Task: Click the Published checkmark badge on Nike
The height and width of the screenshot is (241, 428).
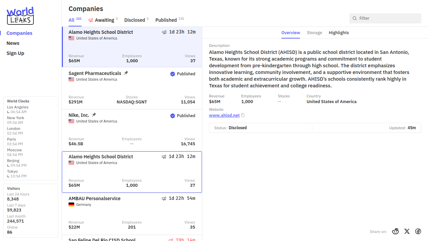Action: pyautogui.click(x=173, y=116)
